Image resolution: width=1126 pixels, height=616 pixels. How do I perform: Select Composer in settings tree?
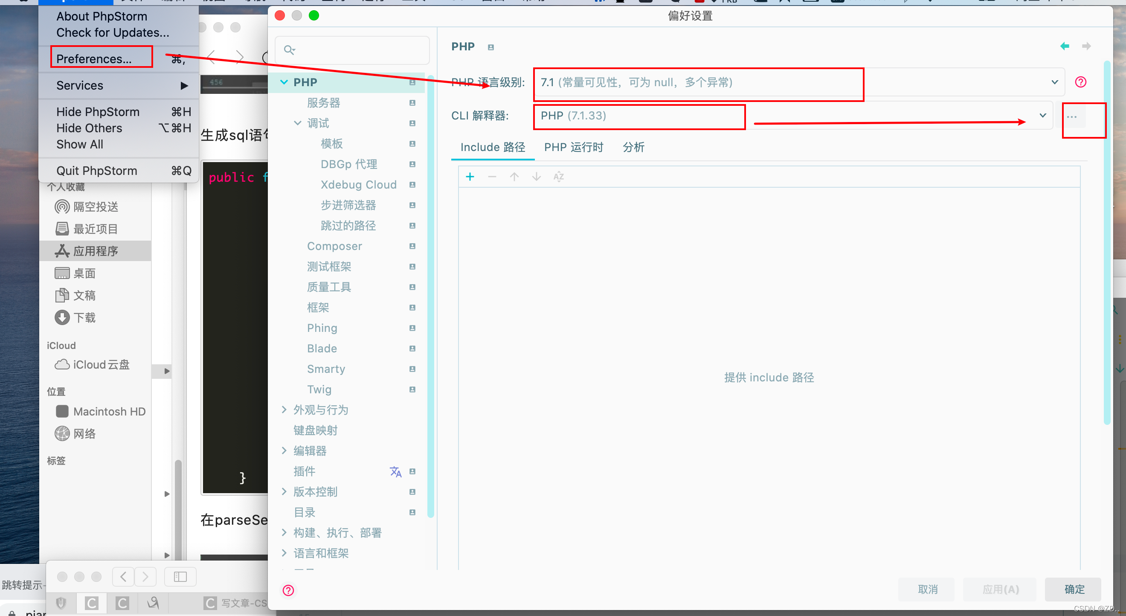click(x=334, y=246)
